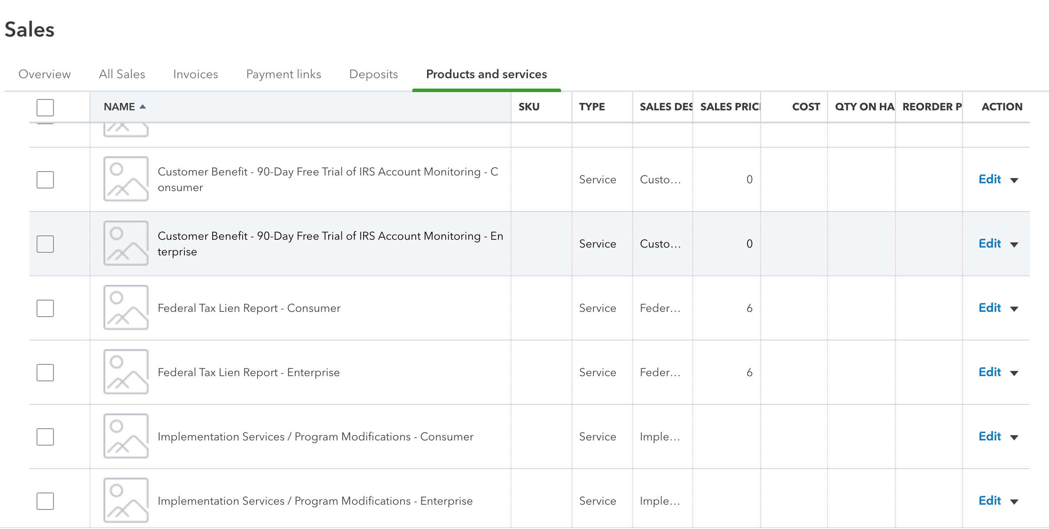This screenshot has height=529, width=1049.
Task: Click image icon for Implementation Services - Enterprise
Action: click(126, 500)
